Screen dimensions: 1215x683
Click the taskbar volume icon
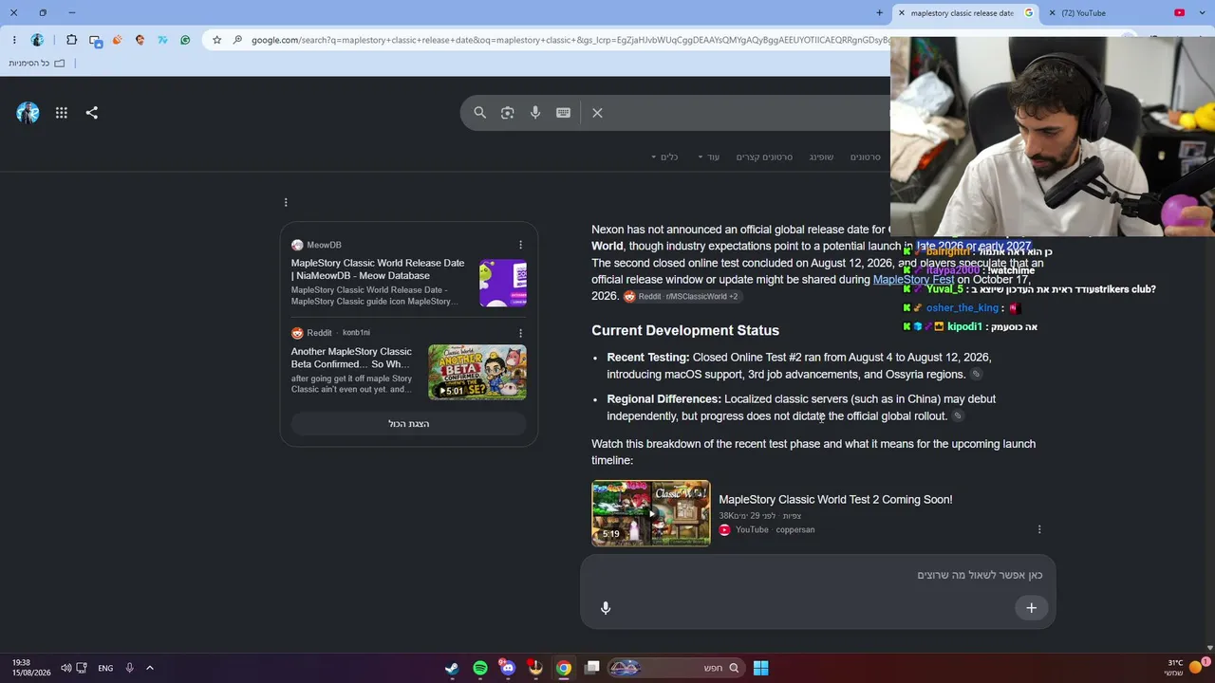(x=65, y=668)
